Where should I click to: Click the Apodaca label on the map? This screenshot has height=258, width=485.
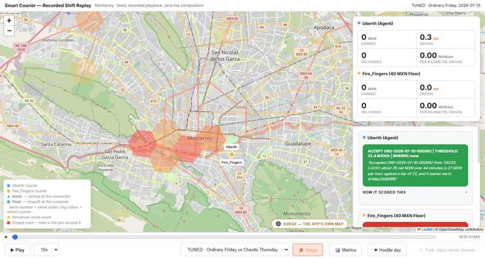324,28
